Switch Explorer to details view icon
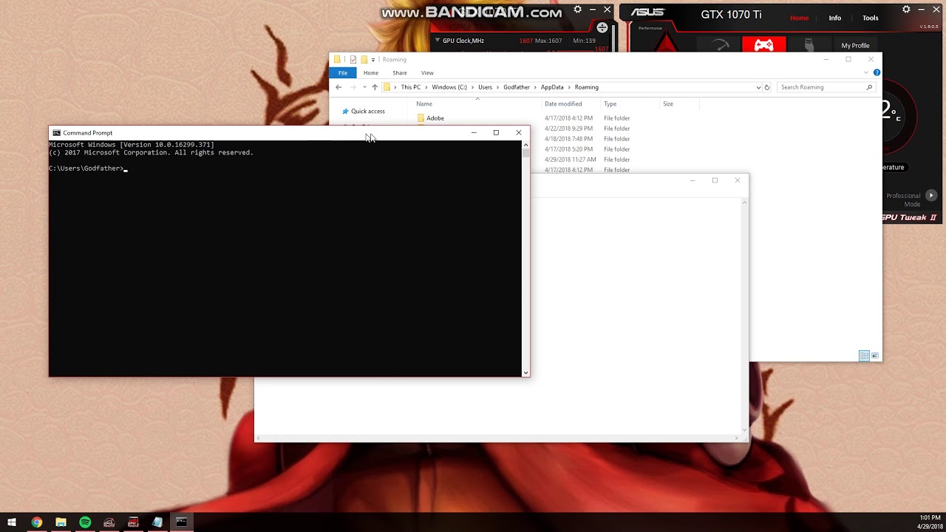The height and width of the screenshot is (532, 946). (x=864, y=356)
